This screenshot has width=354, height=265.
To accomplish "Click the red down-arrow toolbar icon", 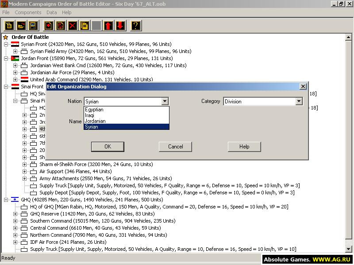I will 120,26.
